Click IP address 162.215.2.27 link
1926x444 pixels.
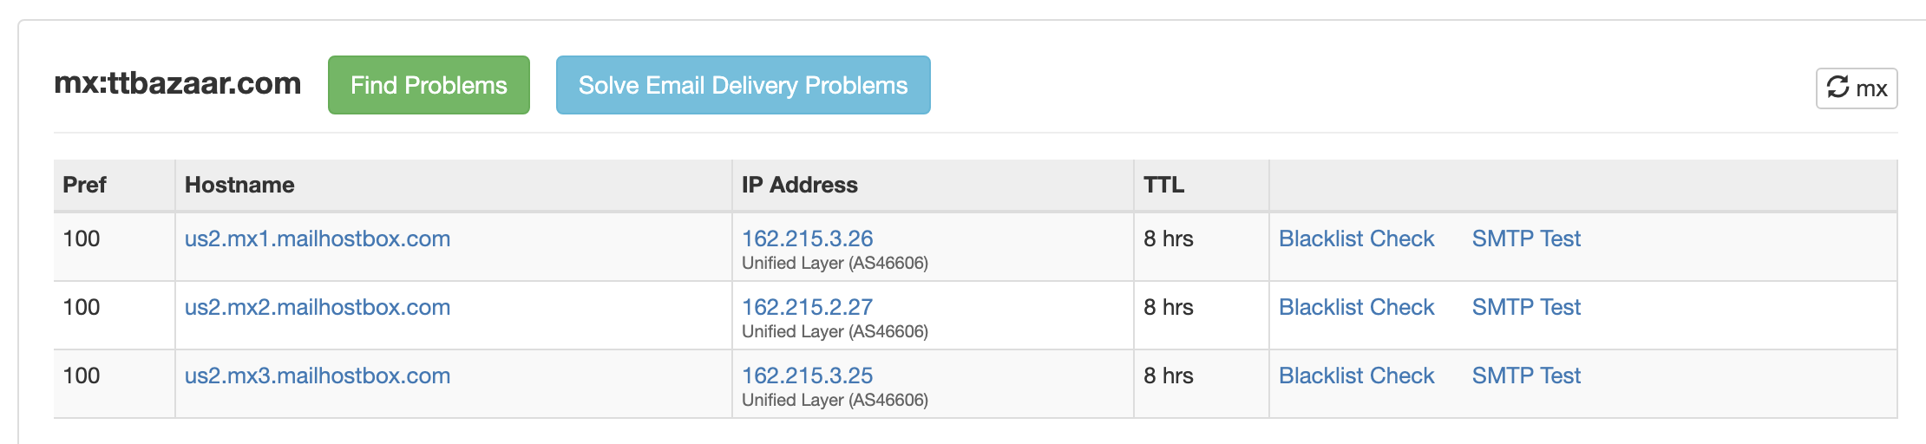click(807, 307)
